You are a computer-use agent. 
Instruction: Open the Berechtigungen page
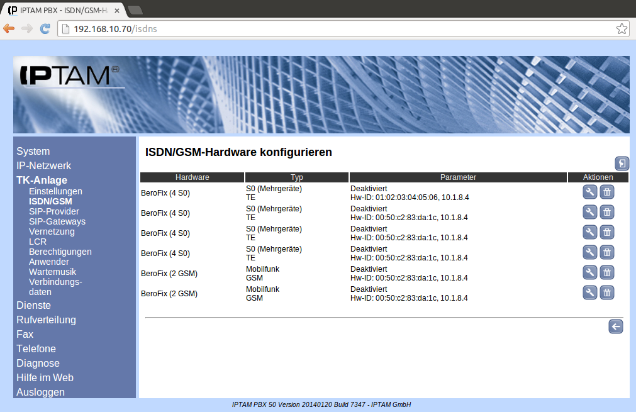click(60, 252)
